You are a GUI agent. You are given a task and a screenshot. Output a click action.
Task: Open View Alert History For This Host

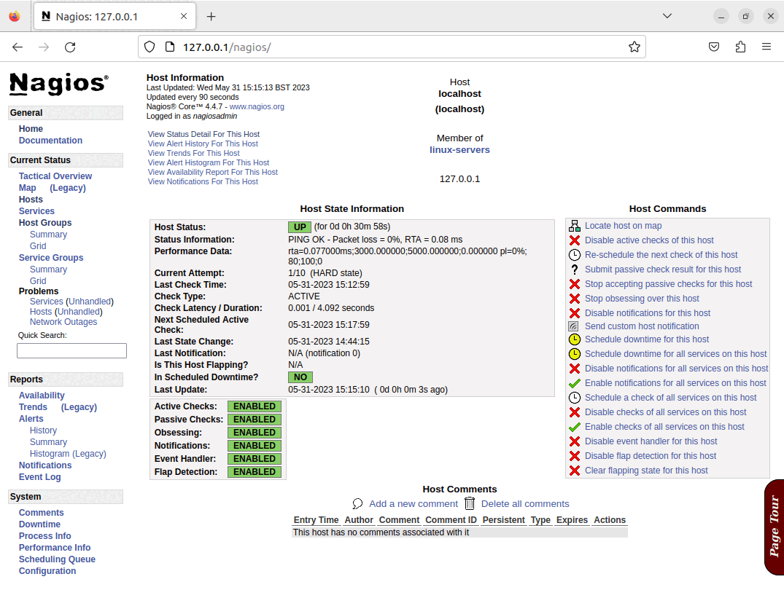click(x=202, y=143)
